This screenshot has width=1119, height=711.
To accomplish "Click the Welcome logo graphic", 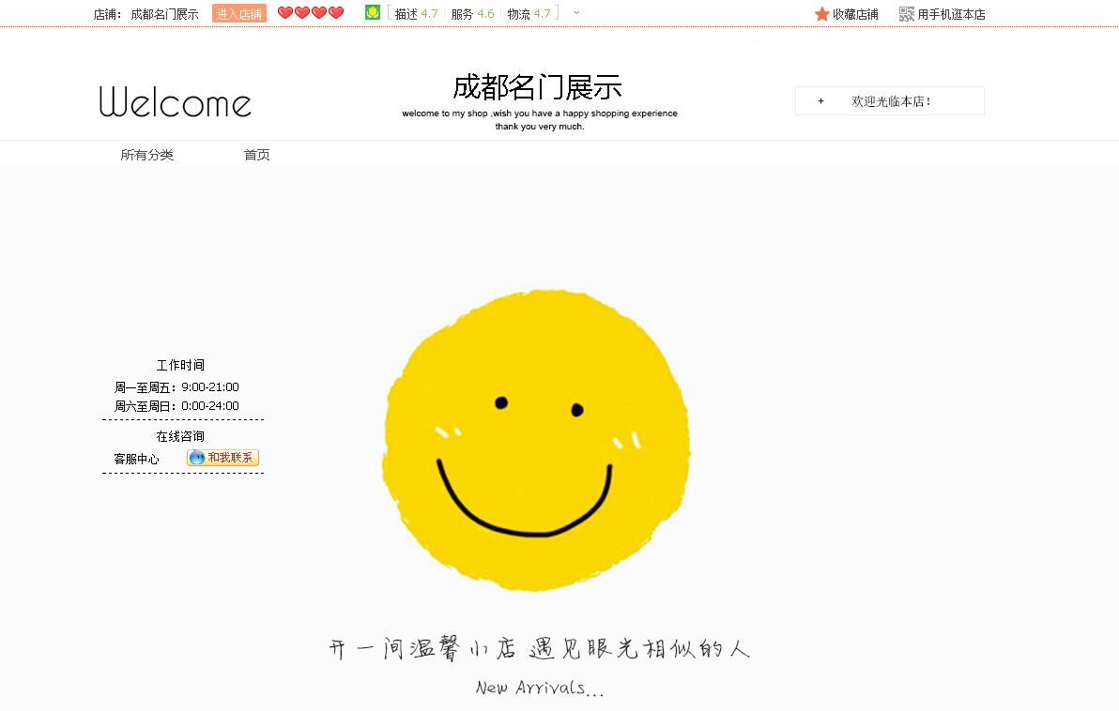I will [175, 101].
